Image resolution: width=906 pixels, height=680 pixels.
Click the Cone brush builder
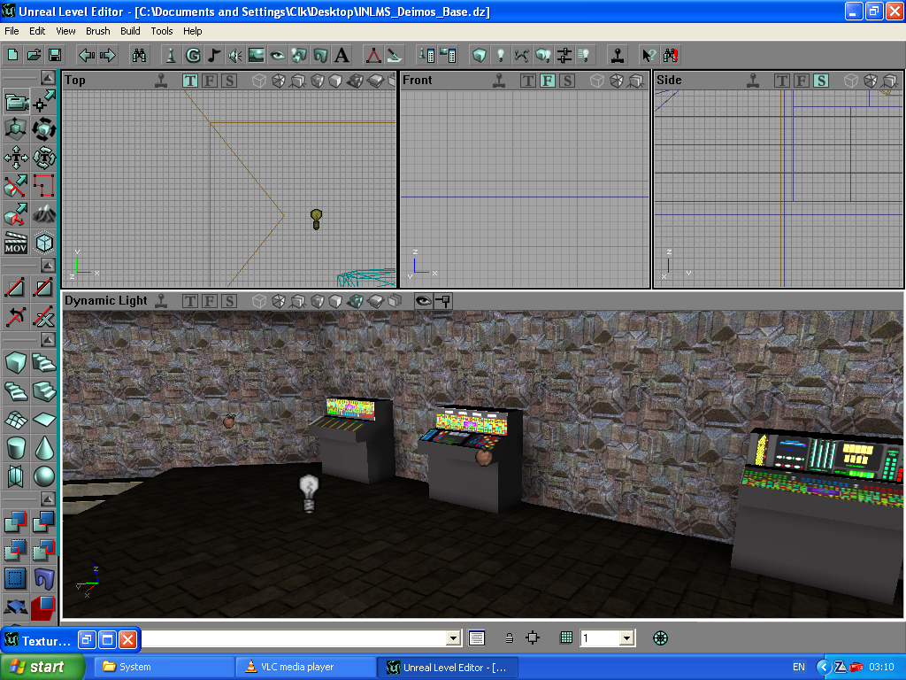pos(44,448)
